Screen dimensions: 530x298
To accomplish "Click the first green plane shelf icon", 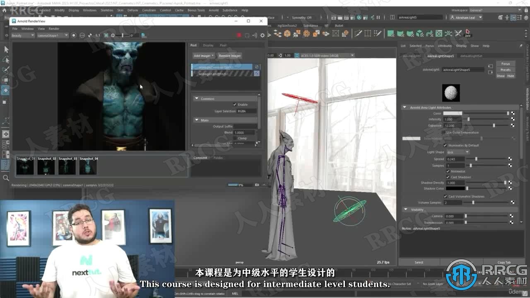I will (390, 34).
